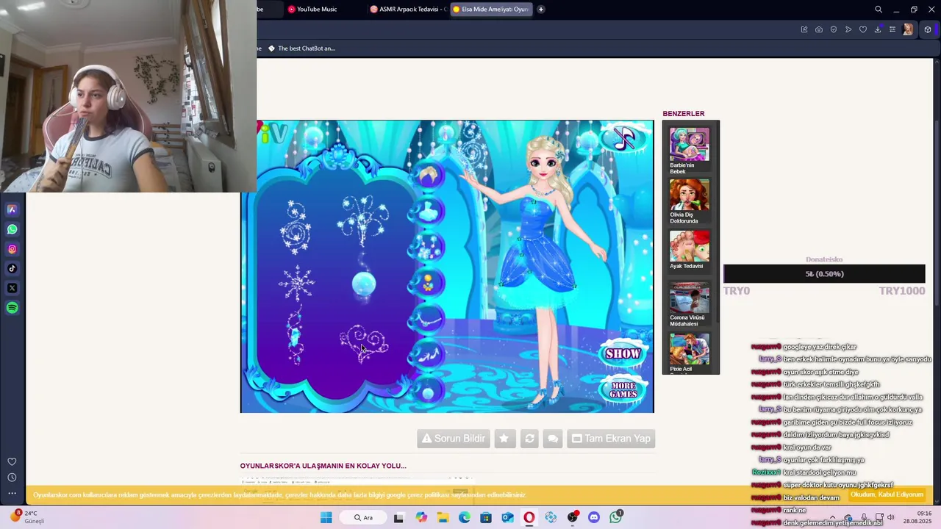Reload the game with refresh button

529,439
